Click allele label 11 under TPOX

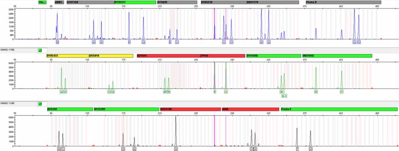[x=226, y=92]
